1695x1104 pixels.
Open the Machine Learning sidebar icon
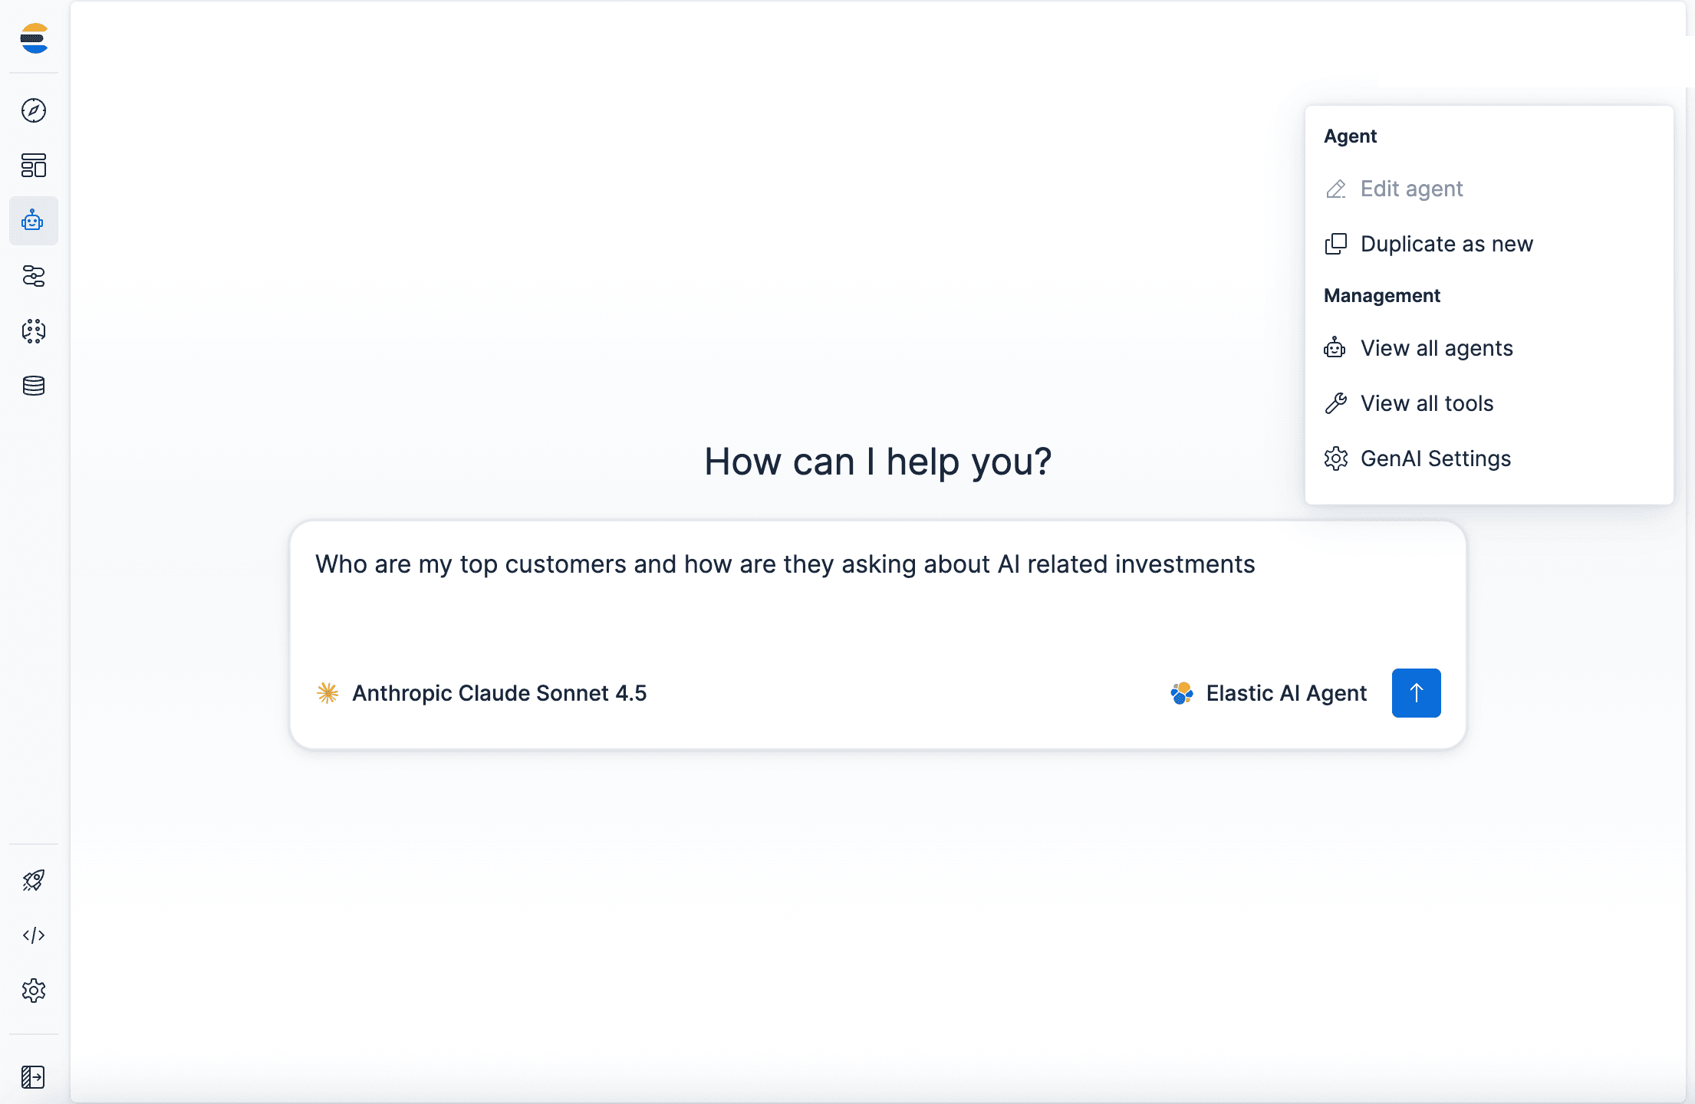coord(34,332)
